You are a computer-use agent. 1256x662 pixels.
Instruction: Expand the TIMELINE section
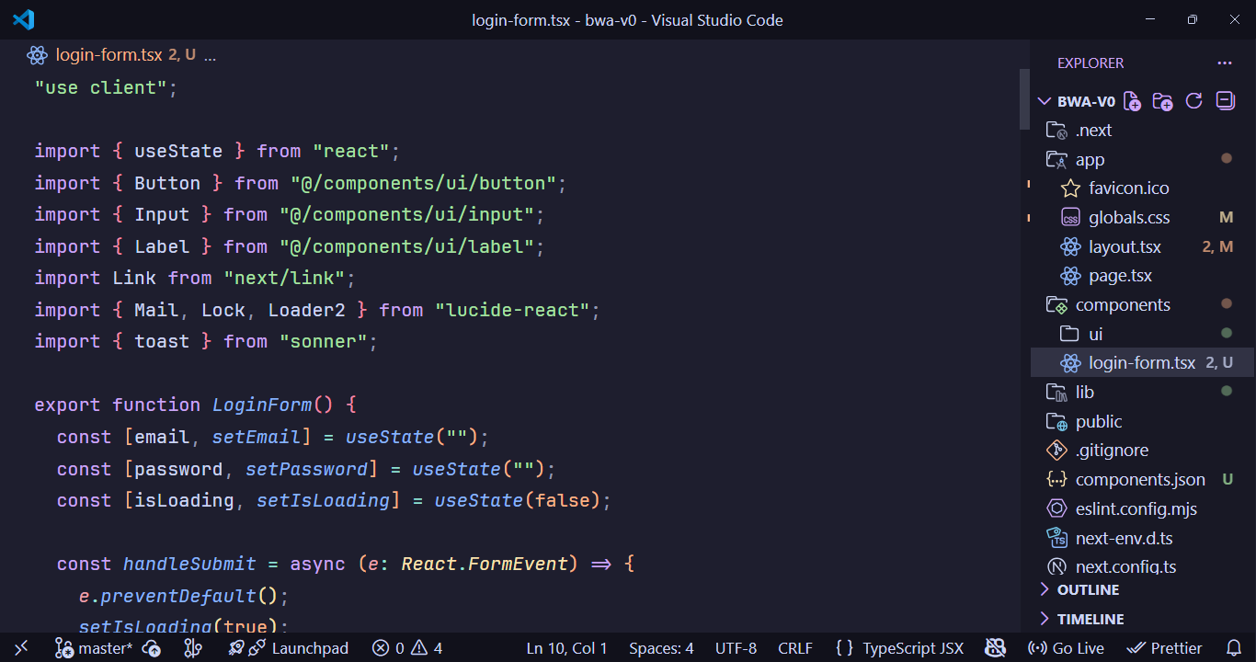coord(1090,619)
